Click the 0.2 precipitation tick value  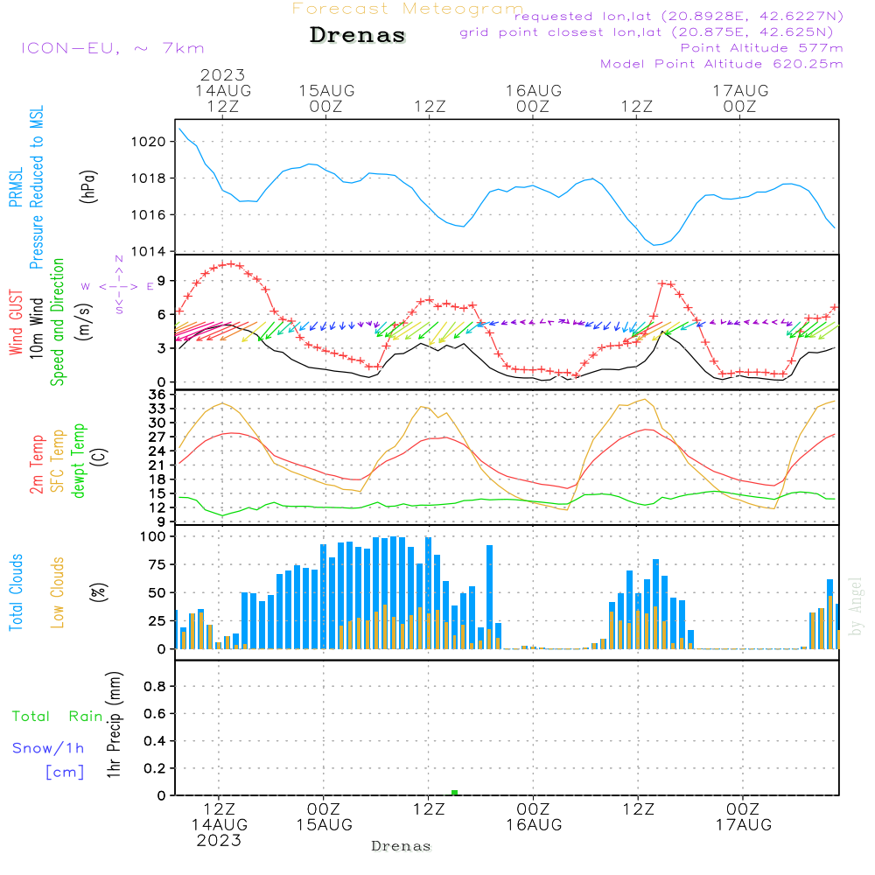pos(155,768)
